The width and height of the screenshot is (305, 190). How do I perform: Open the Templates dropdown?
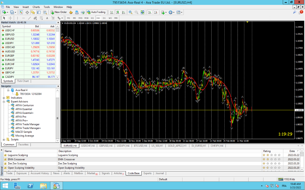click(182, 12)
